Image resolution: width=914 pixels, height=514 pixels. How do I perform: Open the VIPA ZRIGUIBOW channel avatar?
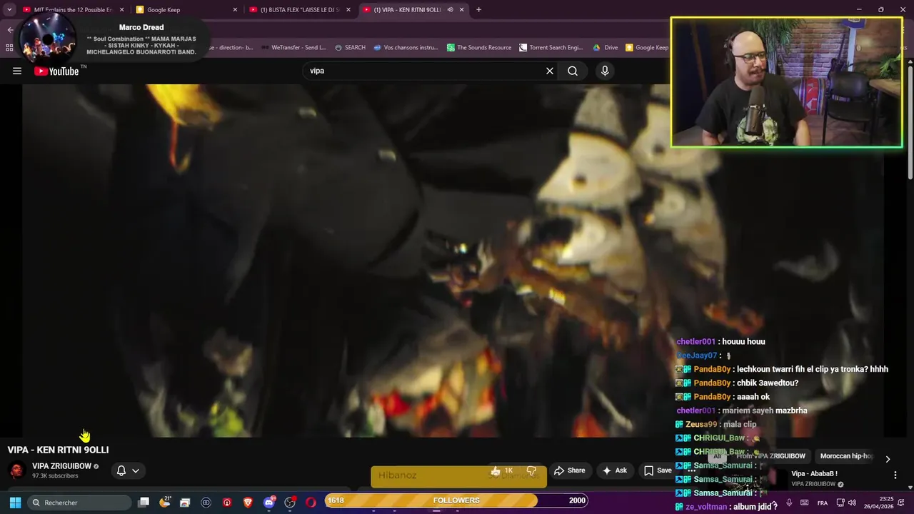point(16,470)
